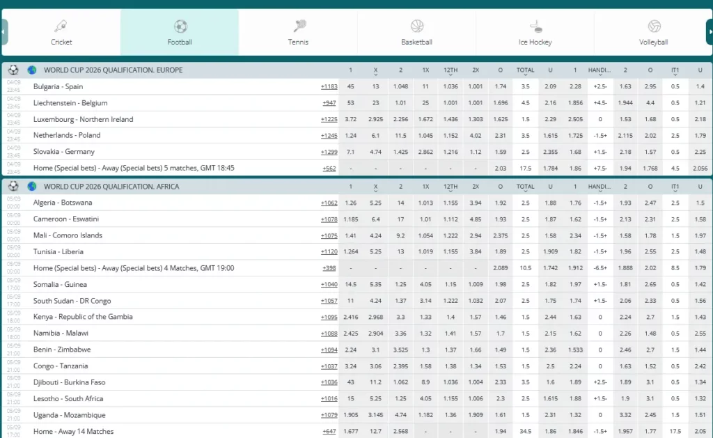
Task: Open the +647 link for Home - Away 14 Matches
Action: coord(329,430)
